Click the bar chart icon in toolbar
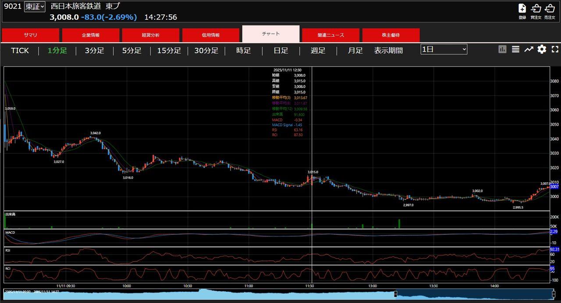 (x=502, y=49)
